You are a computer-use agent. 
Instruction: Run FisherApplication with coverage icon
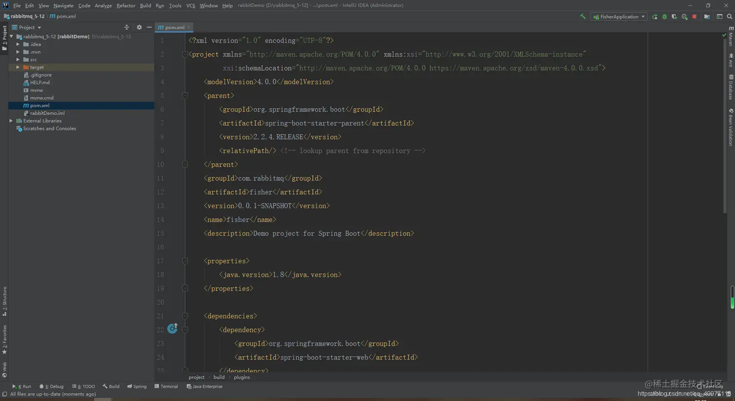[x=674, y=17]
